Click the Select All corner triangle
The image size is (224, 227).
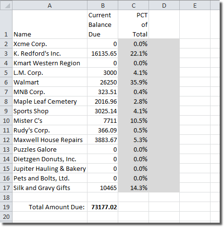coord(6,6)
